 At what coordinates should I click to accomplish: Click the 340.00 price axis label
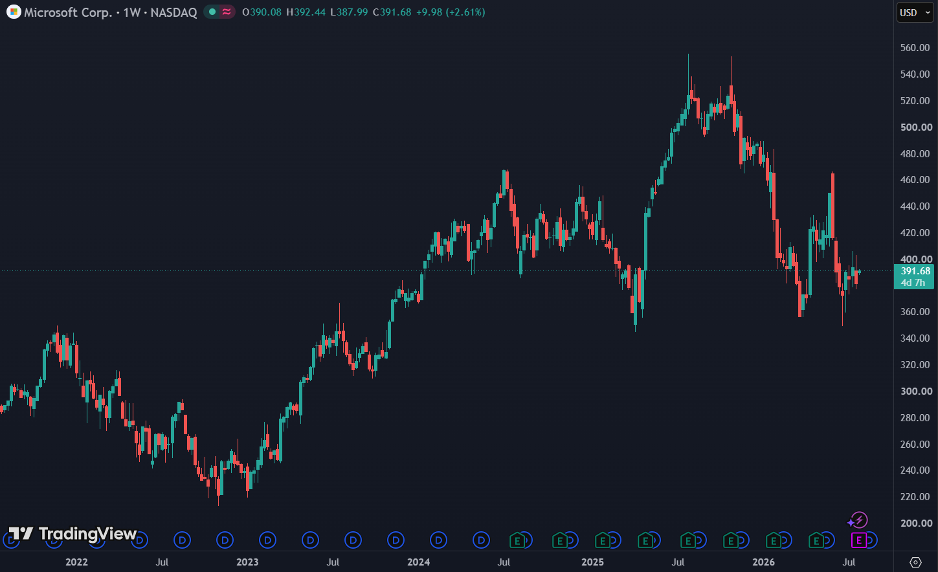pos(915,338)
